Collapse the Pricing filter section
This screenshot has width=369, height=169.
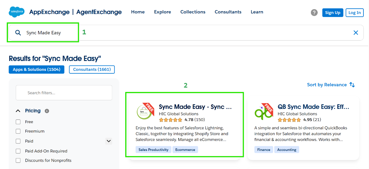click(19, 111)
